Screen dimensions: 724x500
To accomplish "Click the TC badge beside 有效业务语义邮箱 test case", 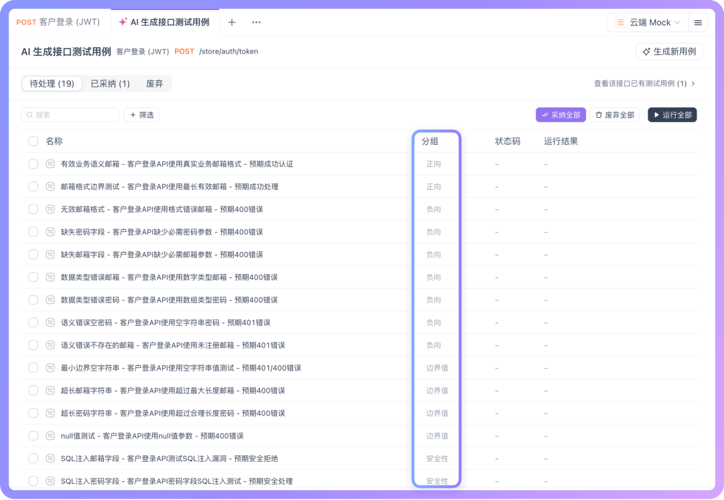I will tap(50, 164).
